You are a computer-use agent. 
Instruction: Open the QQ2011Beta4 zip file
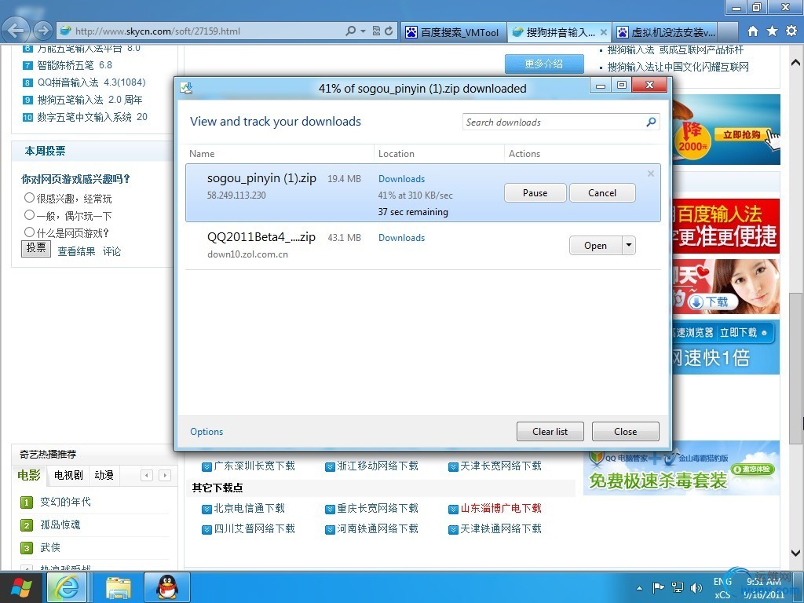click(596, 245)
